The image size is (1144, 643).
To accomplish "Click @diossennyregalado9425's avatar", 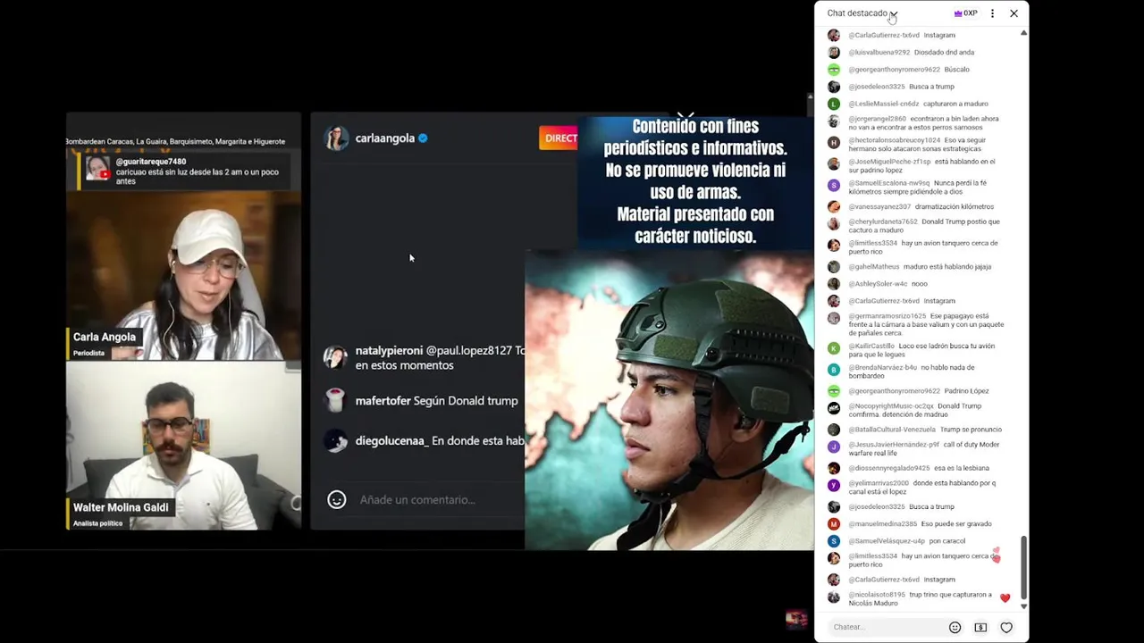I will point(834,468).
